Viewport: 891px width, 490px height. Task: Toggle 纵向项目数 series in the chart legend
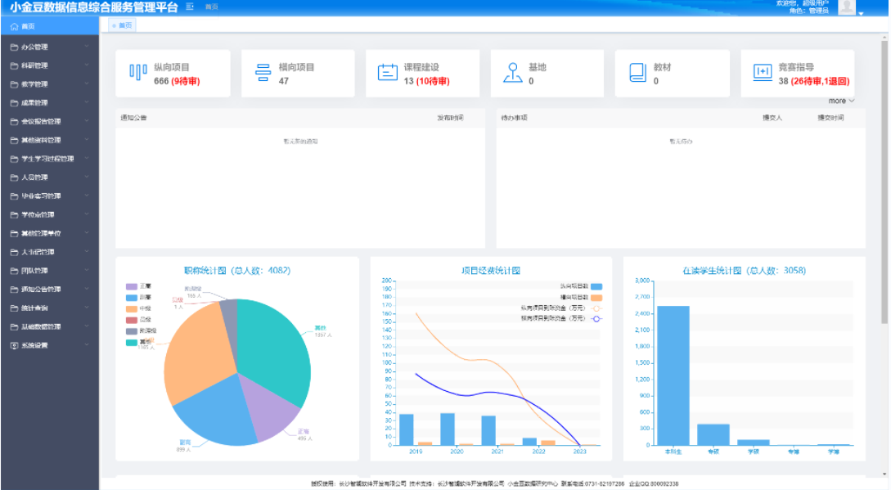pyautogui.click(x=596, y=286)
